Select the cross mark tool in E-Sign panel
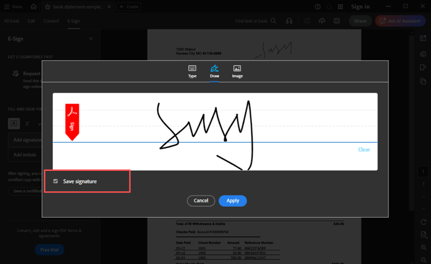 (x=27, y=124)
